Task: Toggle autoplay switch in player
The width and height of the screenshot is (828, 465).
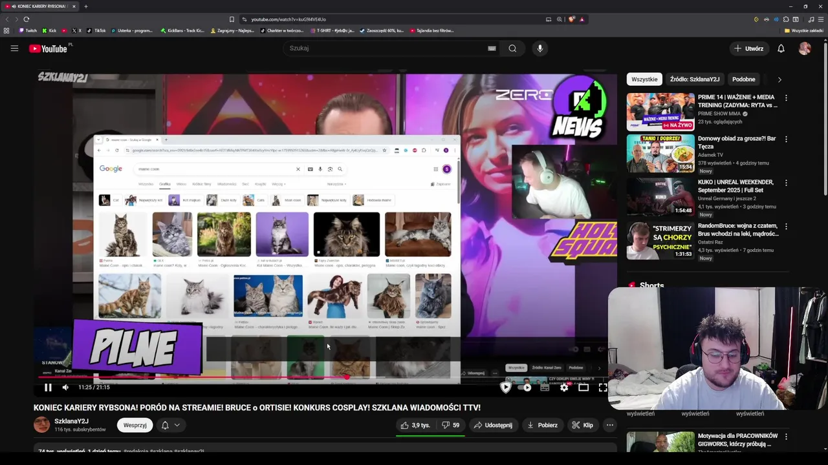Action: pyautogui.click(x=526, y=387)
